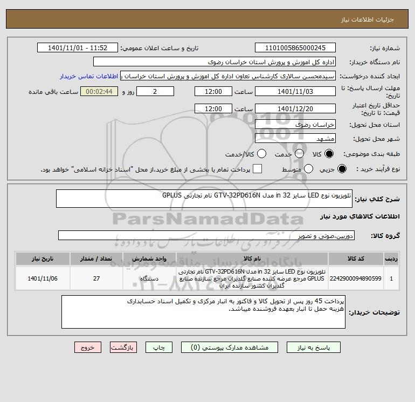The image size is (415, 402).
Task: Click the quantity cell showing 27
Action: (x=96, y=278)
